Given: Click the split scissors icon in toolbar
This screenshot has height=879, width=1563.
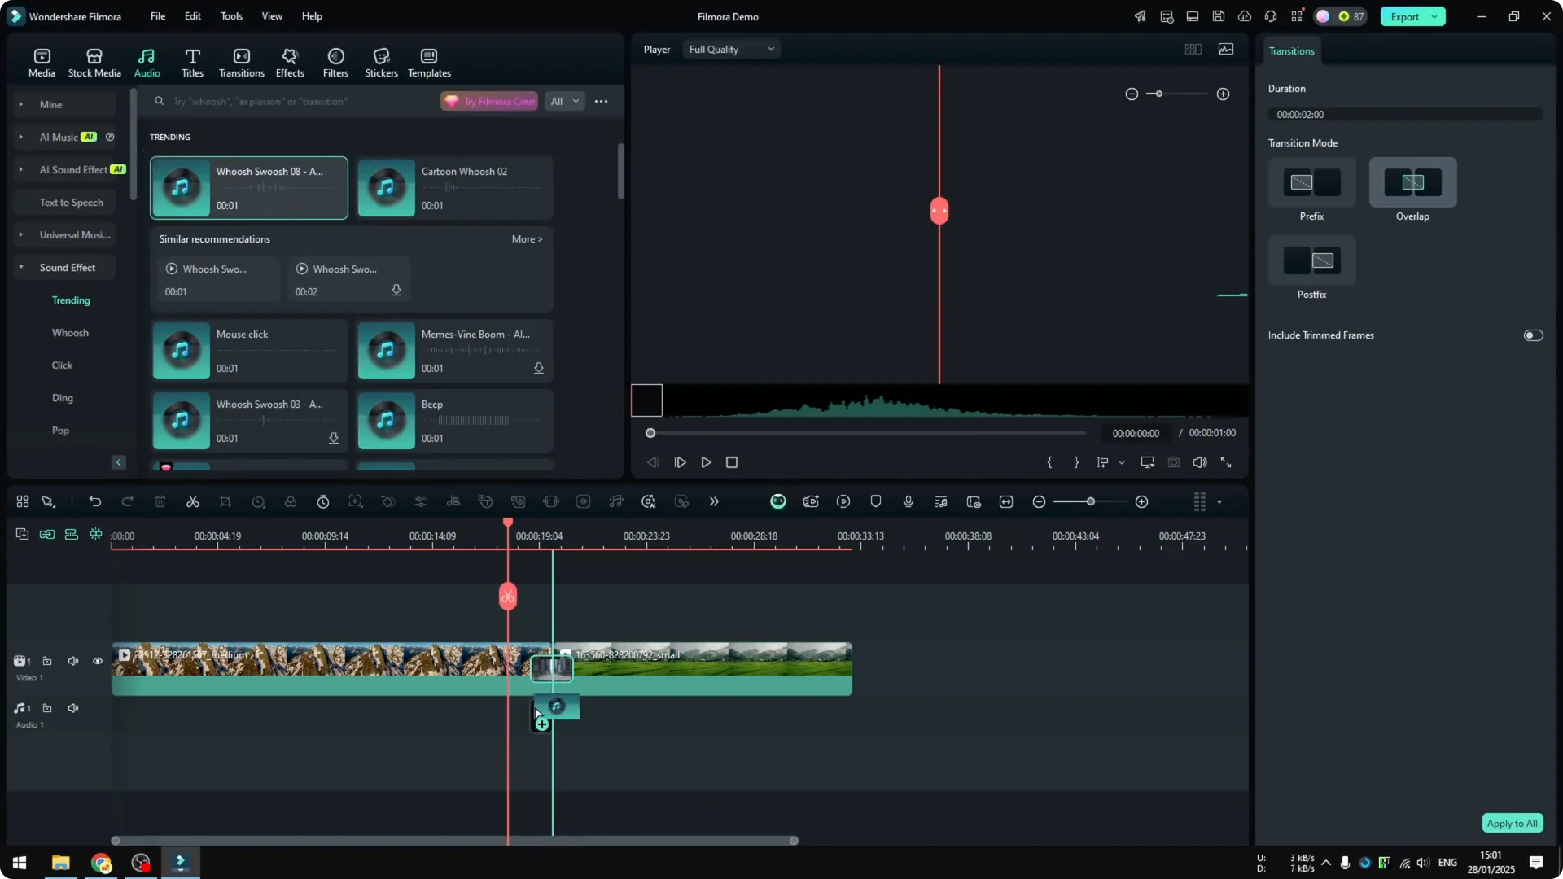Looking at the screenshot, I should [x=193, y=501].
